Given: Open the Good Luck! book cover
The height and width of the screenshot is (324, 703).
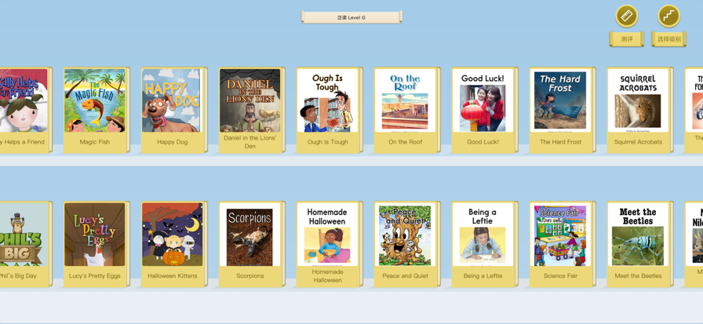Looking at the screenshot, I should [x=483, y=100].
